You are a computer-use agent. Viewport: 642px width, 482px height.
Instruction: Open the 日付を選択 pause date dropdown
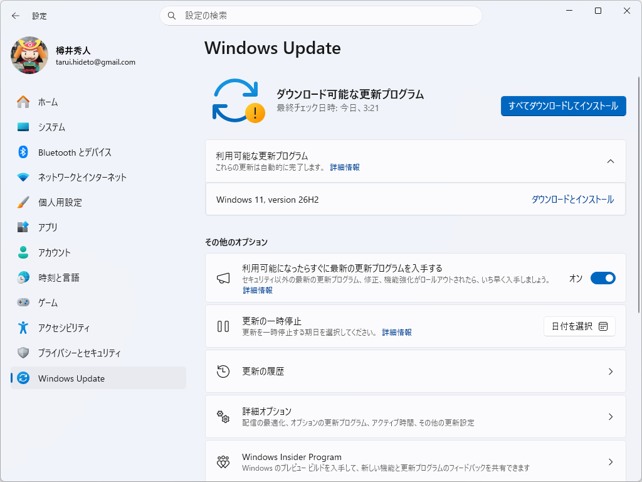point(579,326)
